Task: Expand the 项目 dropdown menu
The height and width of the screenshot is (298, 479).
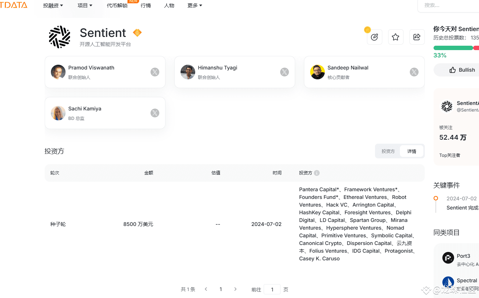Action: pos(85,5)
